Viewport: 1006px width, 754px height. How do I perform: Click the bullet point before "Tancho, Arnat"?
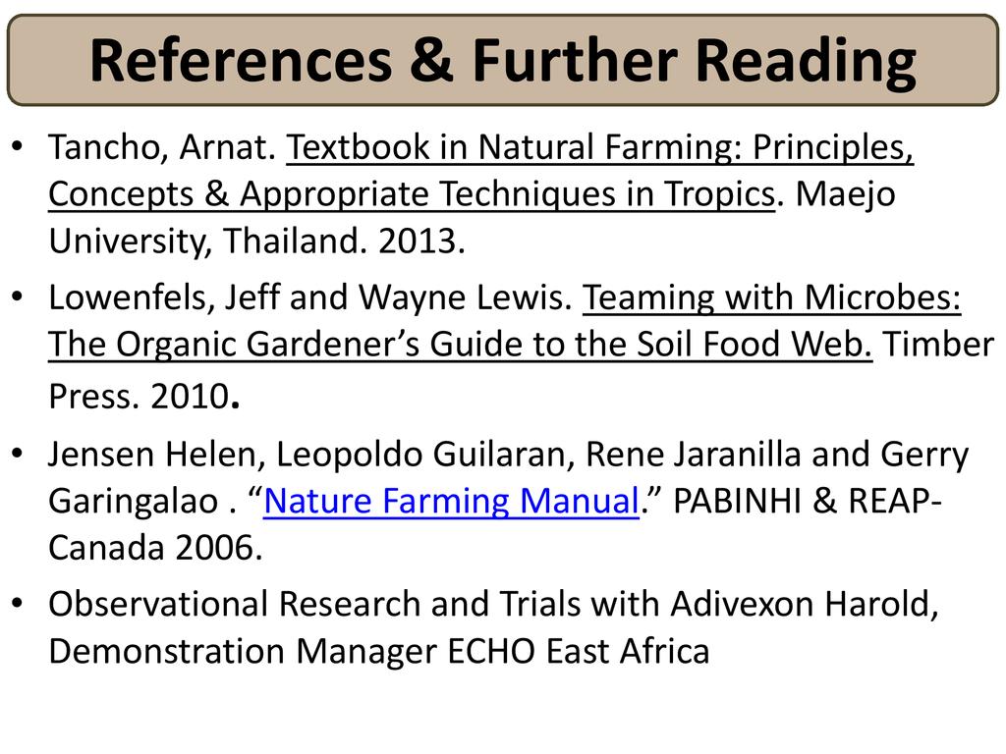point(19,149)
